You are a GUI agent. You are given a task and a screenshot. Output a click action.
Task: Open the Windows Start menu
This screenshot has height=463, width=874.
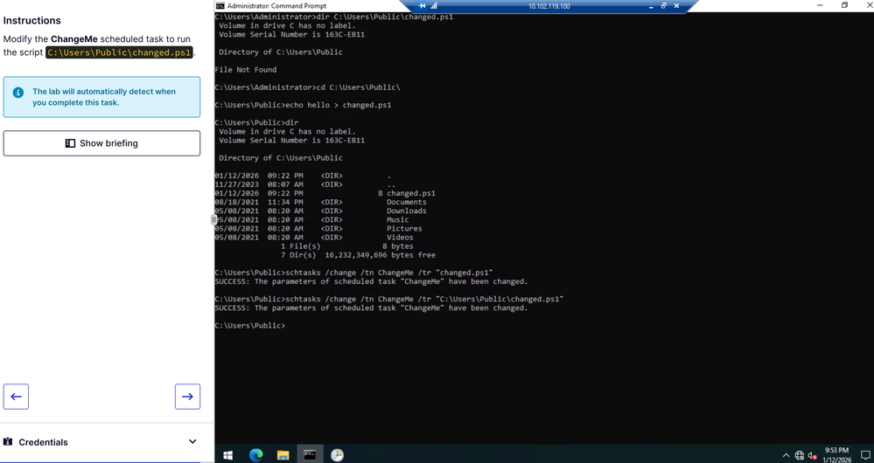click(x=228, y=454)
